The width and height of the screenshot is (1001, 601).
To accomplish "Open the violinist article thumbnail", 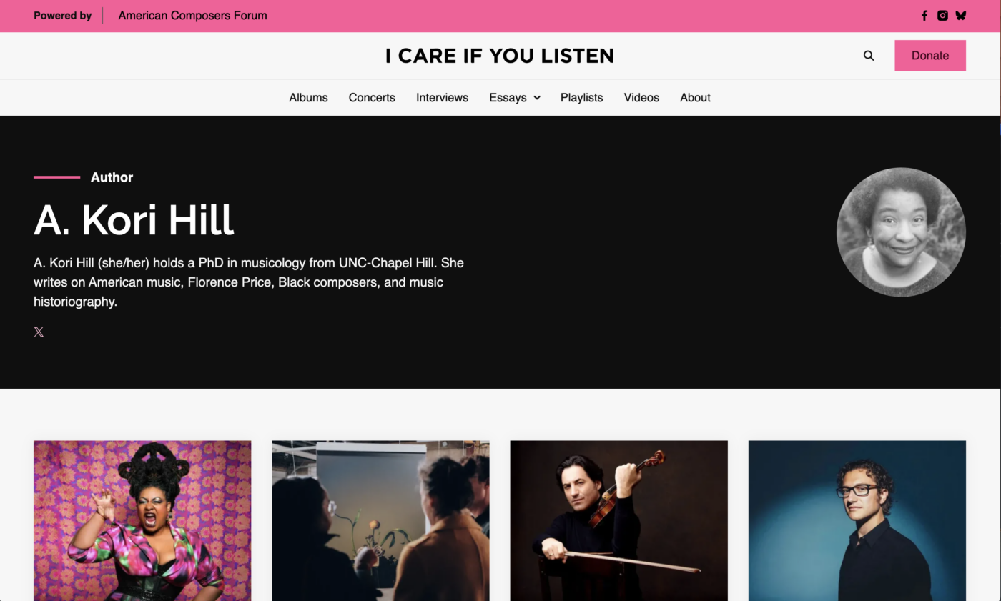I will point(618,520).
